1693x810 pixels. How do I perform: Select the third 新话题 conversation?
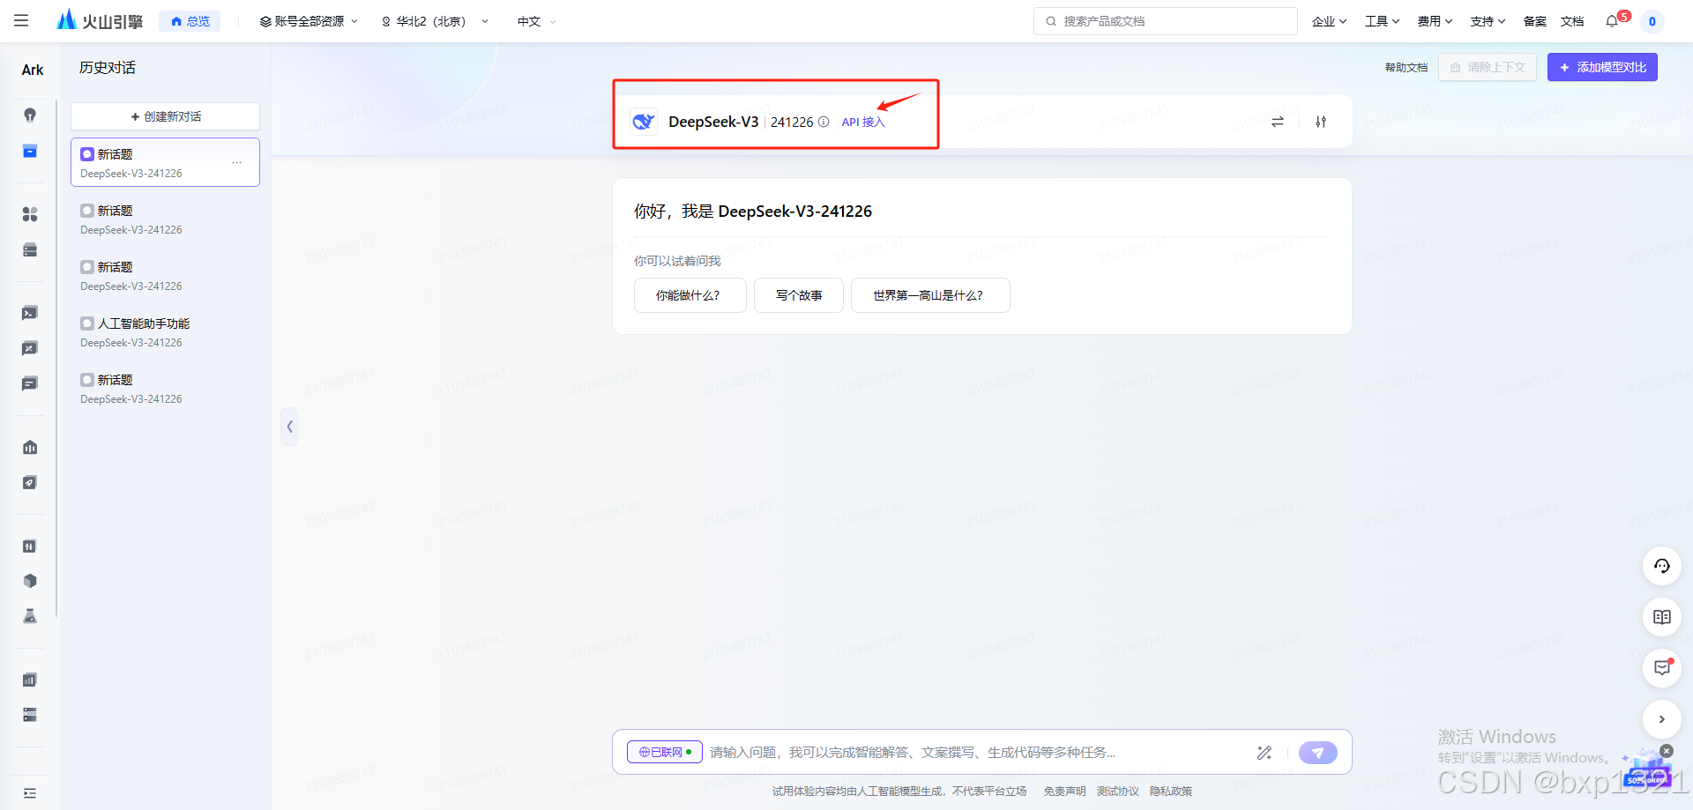pyautogui.click(x=165, y=276)
